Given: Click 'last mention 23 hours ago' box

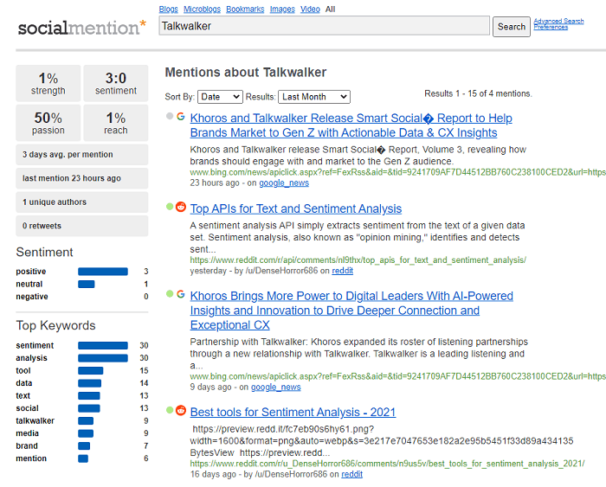Looking at the screenshot, I should point(82,178).
